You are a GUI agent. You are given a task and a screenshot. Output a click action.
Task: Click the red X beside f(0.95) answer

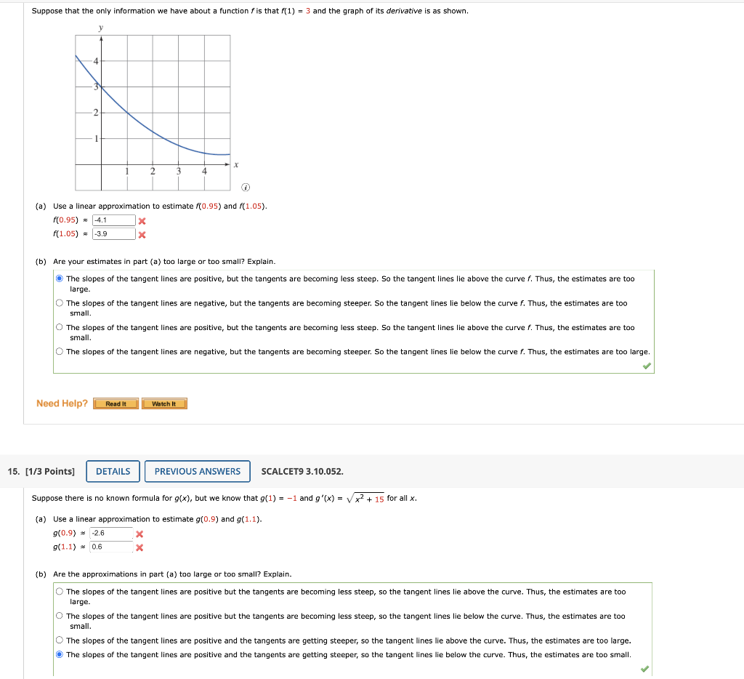[x=142, y=220]
